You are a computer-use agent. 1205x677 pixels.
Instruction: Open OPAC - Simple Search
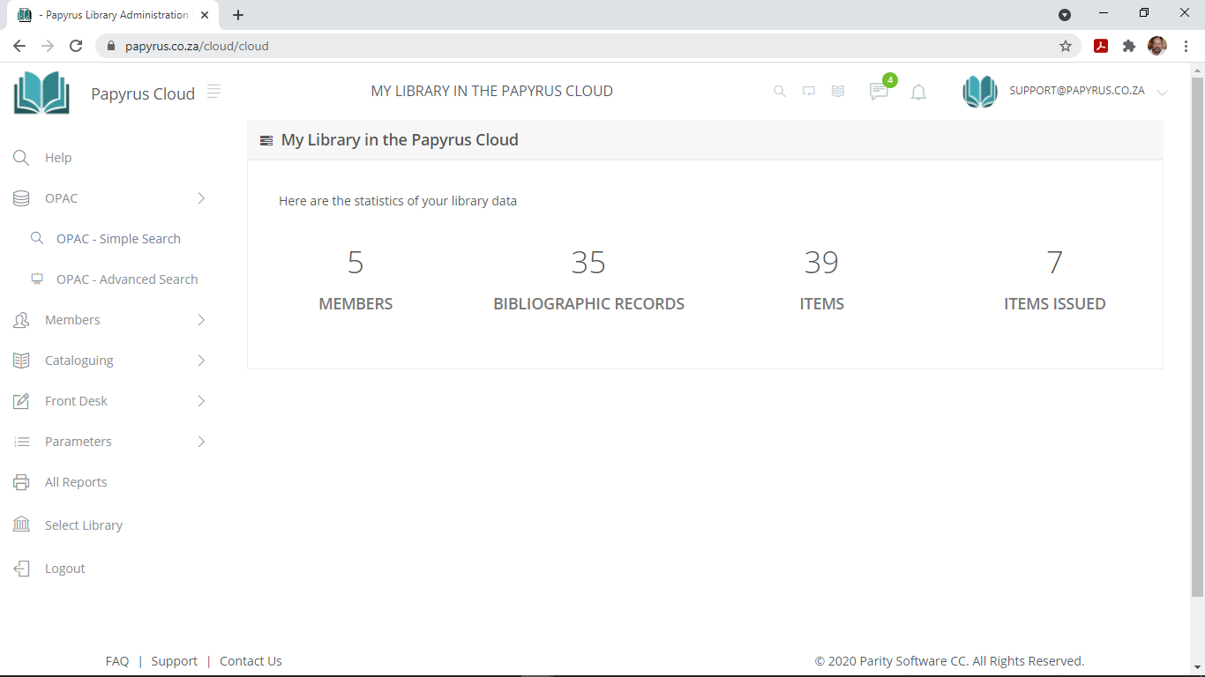(x=118, y=239)
